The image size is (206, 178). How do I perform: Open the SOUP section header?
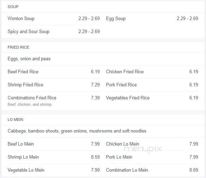pos(13,7)
